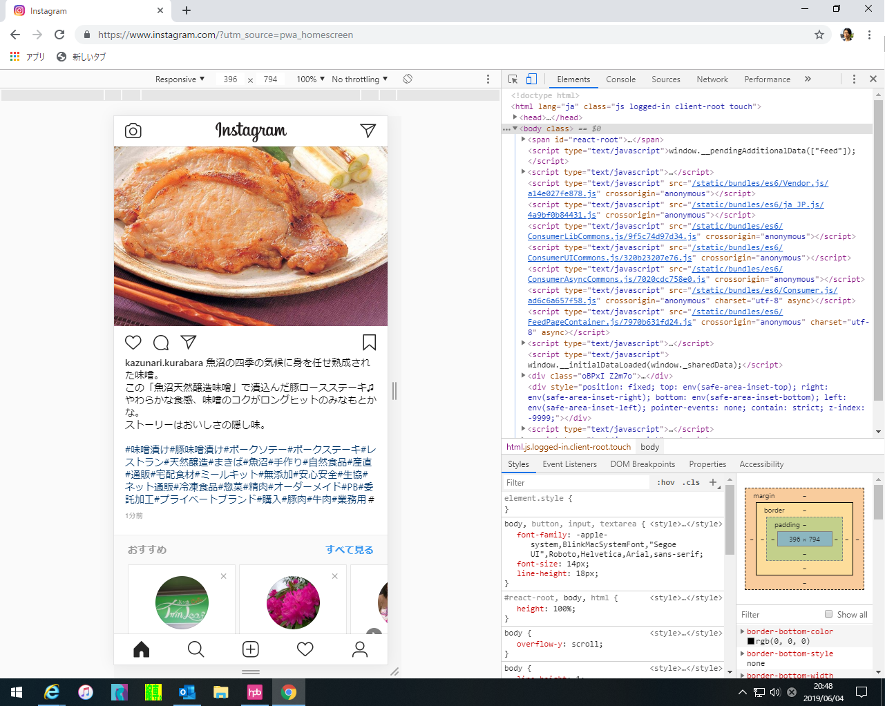Open the Properties pane tab
Image resolution: width=885 pixels, height=706 pixels.
tap(707, 464)
